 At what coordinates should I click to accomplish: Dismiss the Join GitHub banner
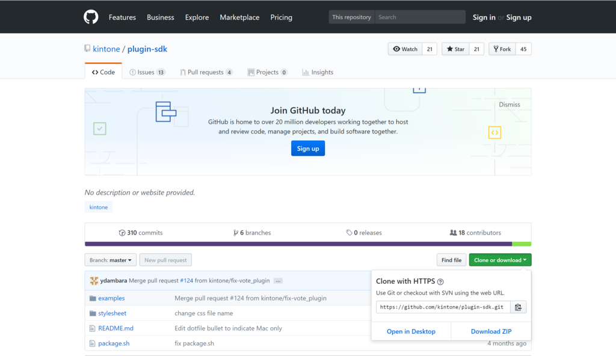510,105
